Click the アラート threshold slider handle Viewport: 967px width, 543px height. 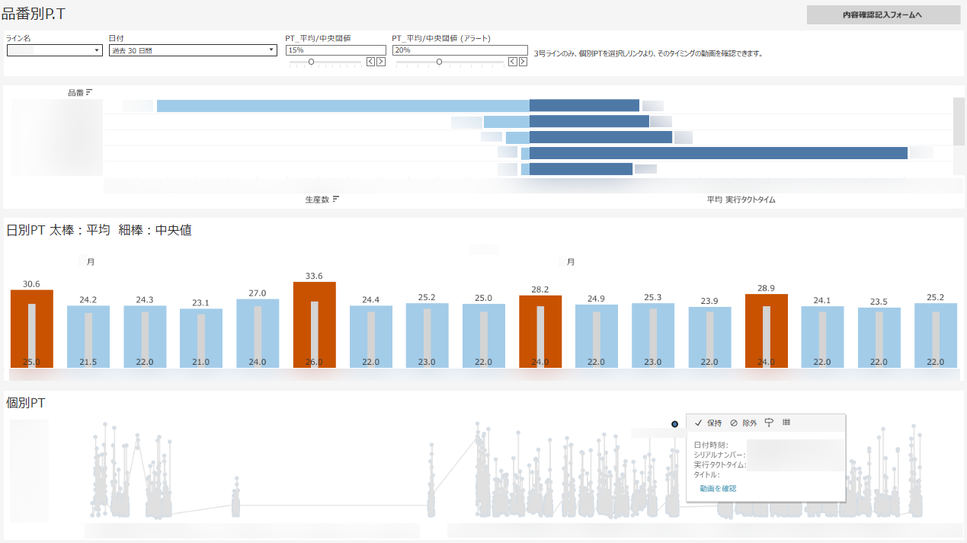click(439, 62)
